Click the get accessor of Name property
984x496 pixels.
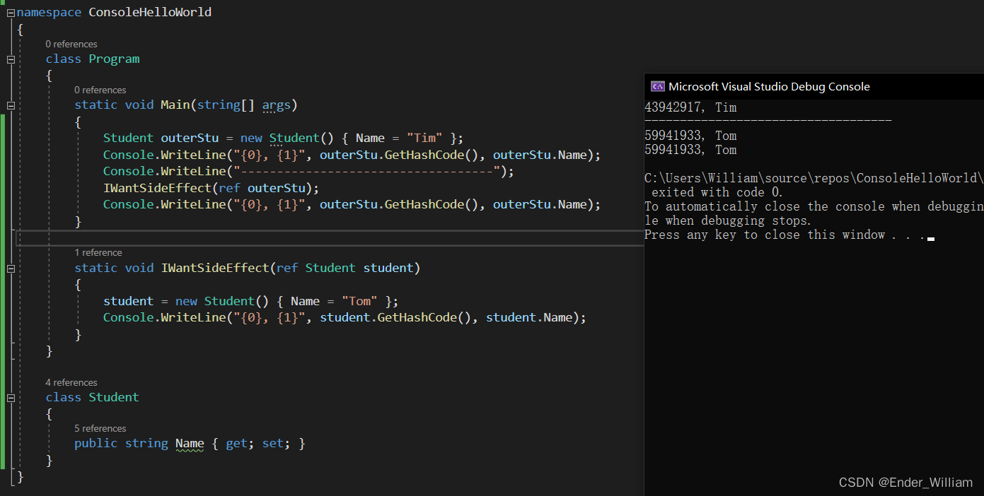pos(238,443)
